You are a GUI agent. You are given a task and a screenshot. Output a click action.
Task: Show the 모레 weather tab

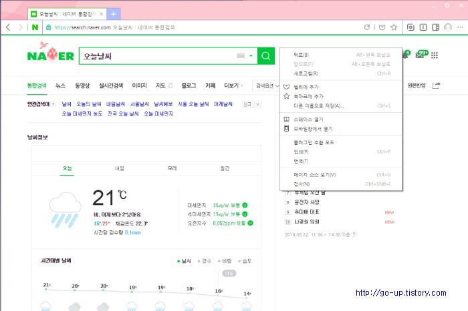tap(172, 168)
